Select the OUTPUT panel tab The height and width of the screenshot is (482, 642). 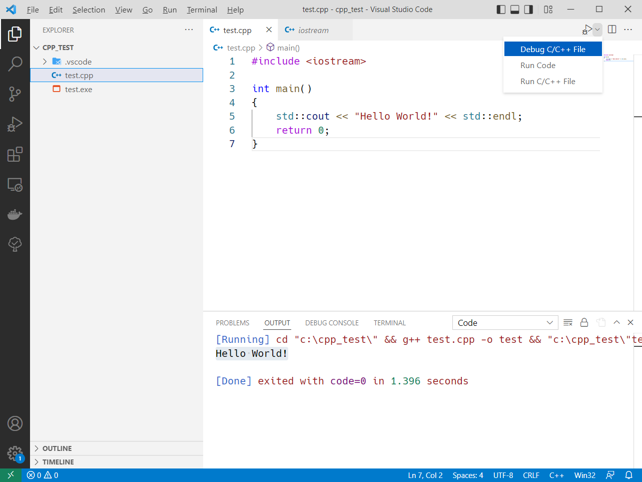pyautogui.click(x=277, y=323)
